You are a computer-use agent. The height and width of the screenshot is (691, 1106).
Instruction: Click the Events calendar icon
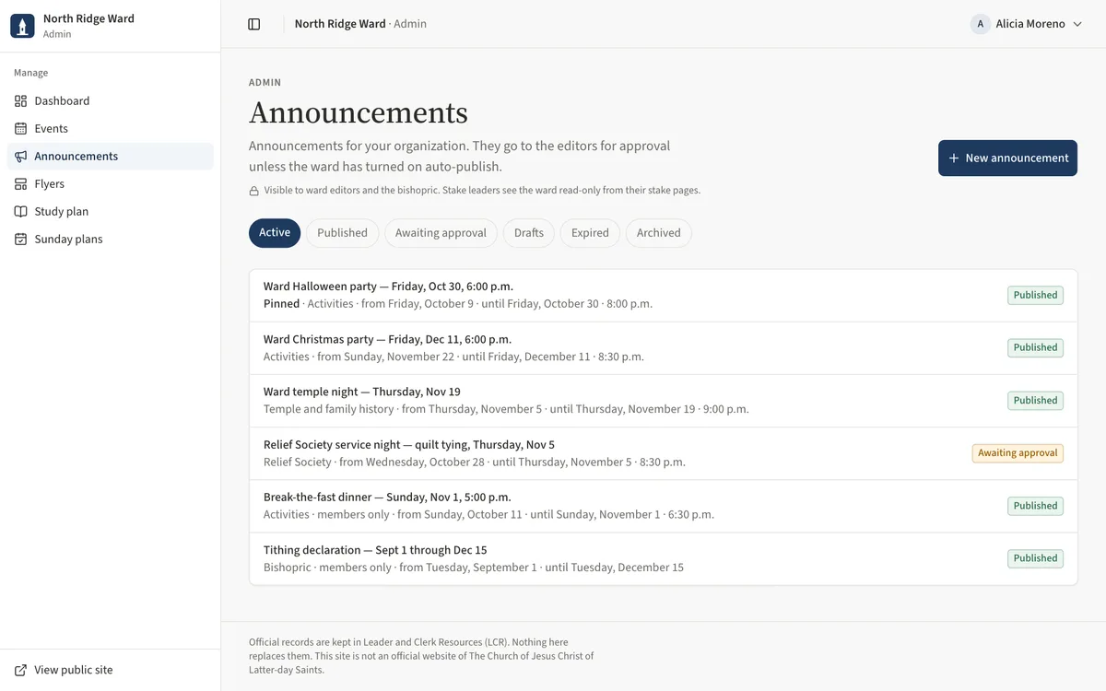[21, 129]
